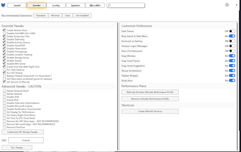
Task: Check Adobe Network Block
Action: pos(4,91)
